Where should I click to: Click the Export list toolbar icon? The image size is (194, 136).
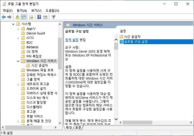31,17
